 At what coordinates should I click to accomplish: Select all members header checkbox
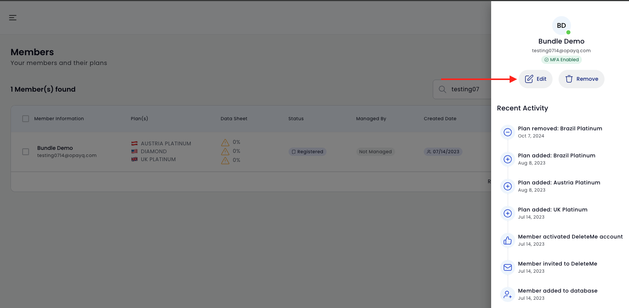pyautogui.click(x=26, y=119)
